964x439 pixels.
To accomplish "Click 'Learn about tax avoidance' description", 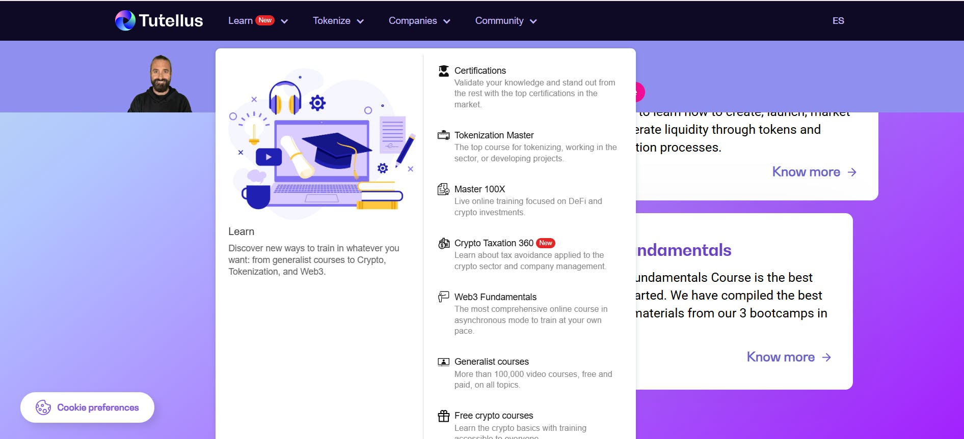I will click(530, 260).
